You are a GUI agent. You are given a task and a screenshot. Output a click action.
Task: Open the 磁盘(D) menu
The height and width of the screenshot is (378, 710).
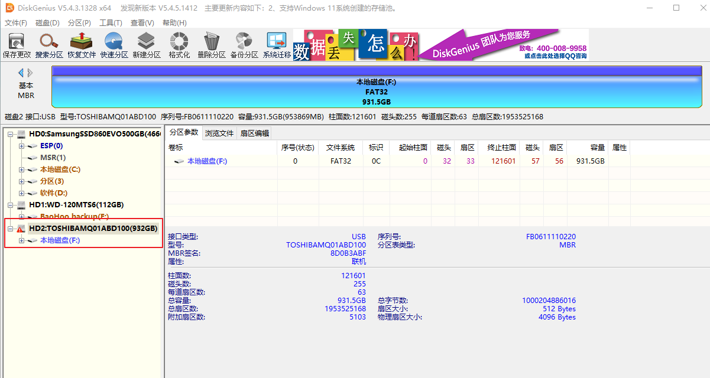pyautogui.click(x=47, y=23)
